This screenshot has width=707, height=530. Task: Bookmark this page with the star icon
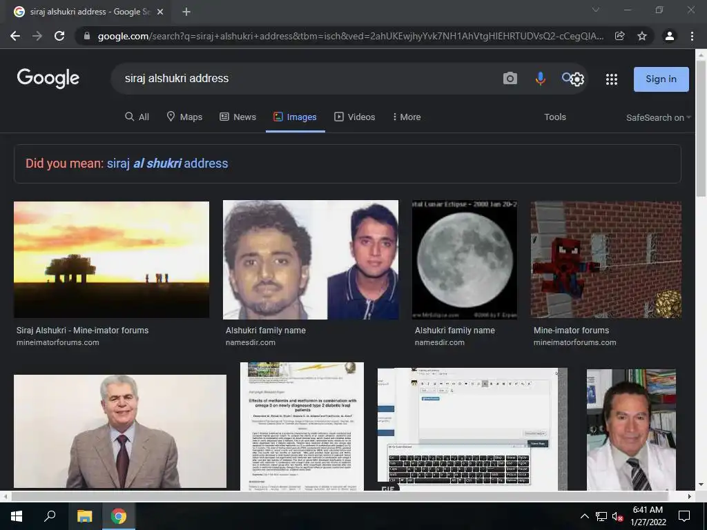coord(642,36)
